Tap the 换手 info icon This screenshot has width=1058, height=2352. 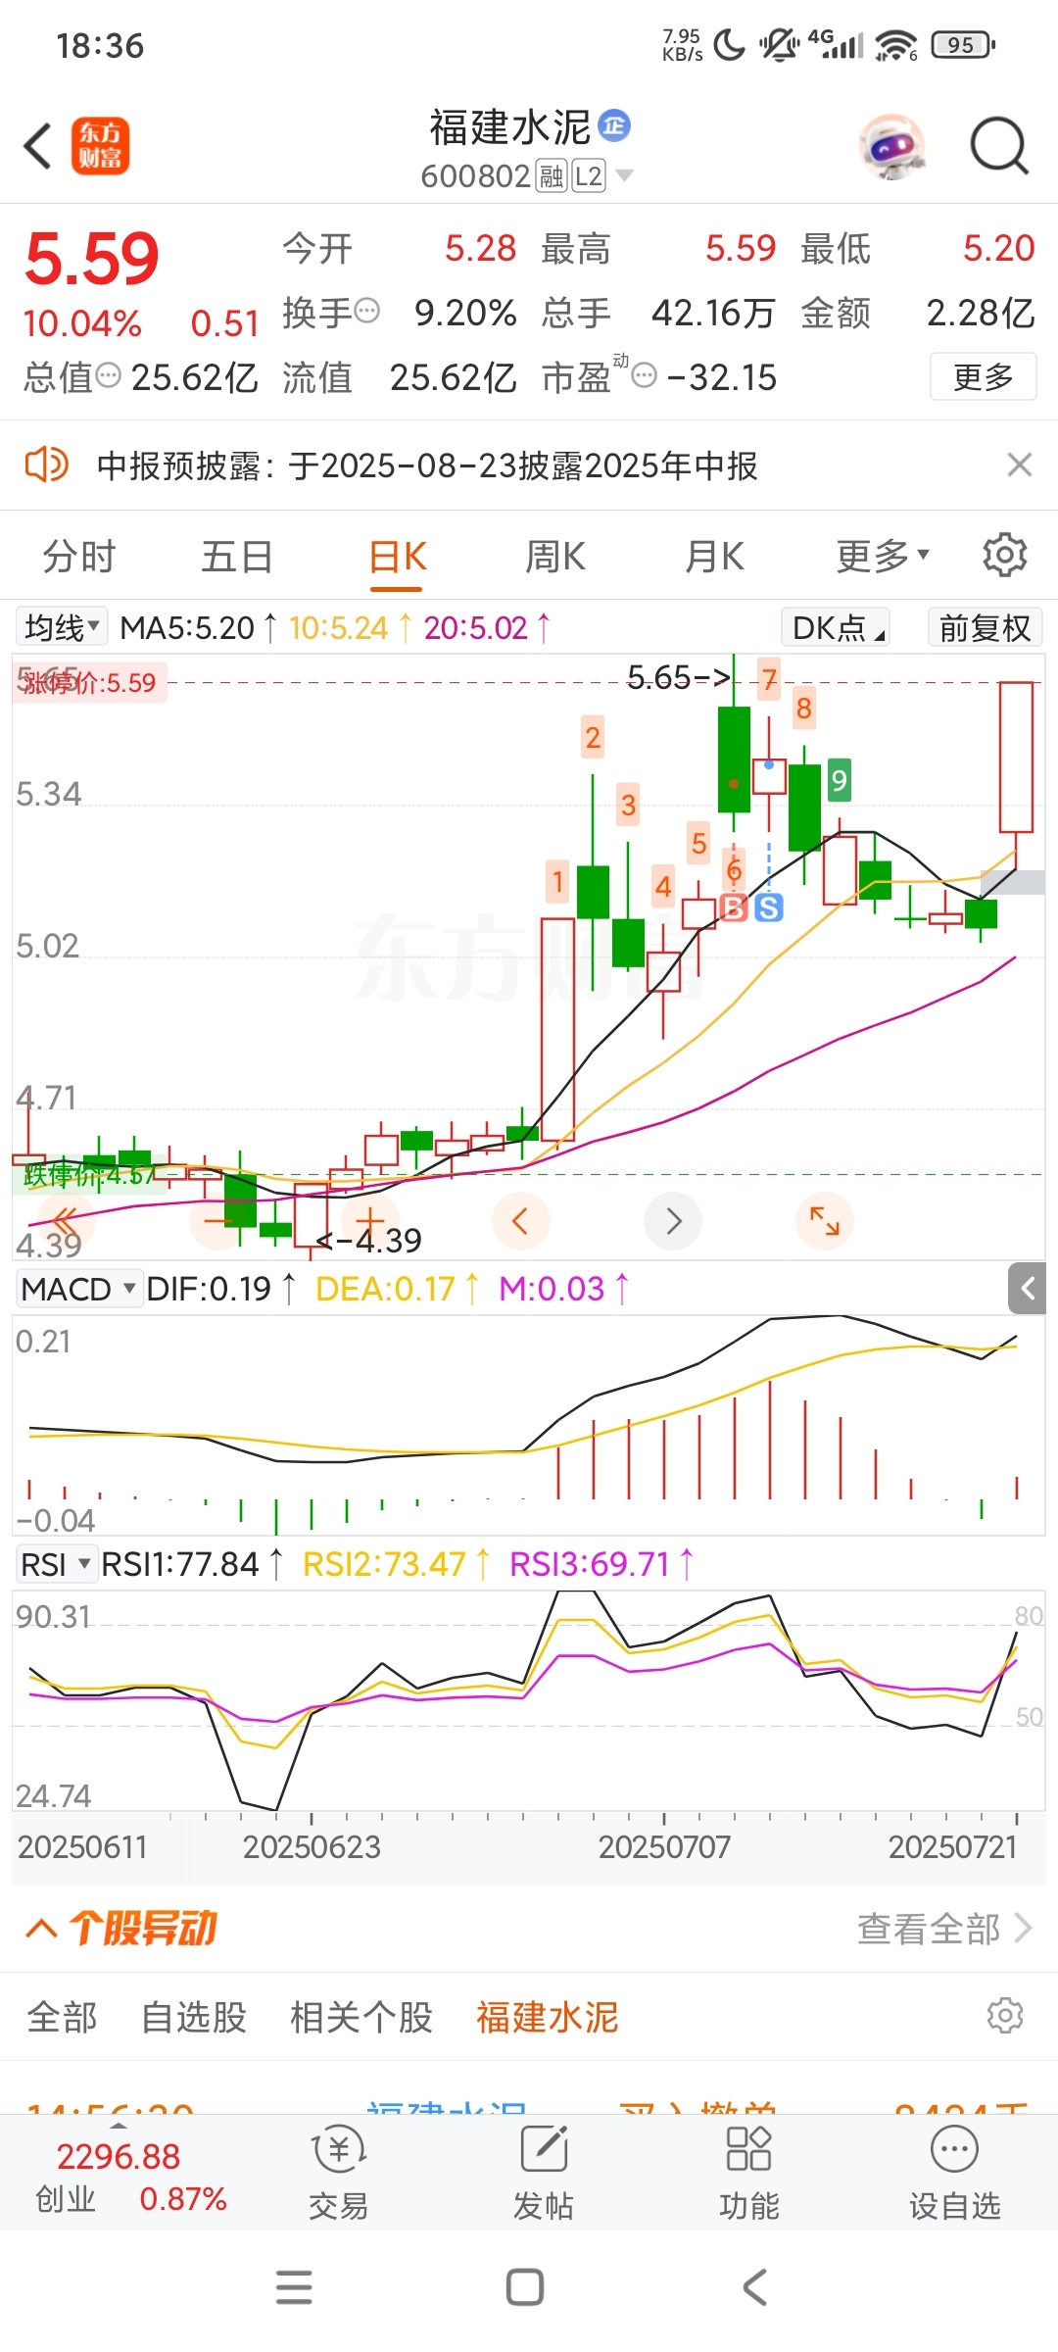click(366, 312)
